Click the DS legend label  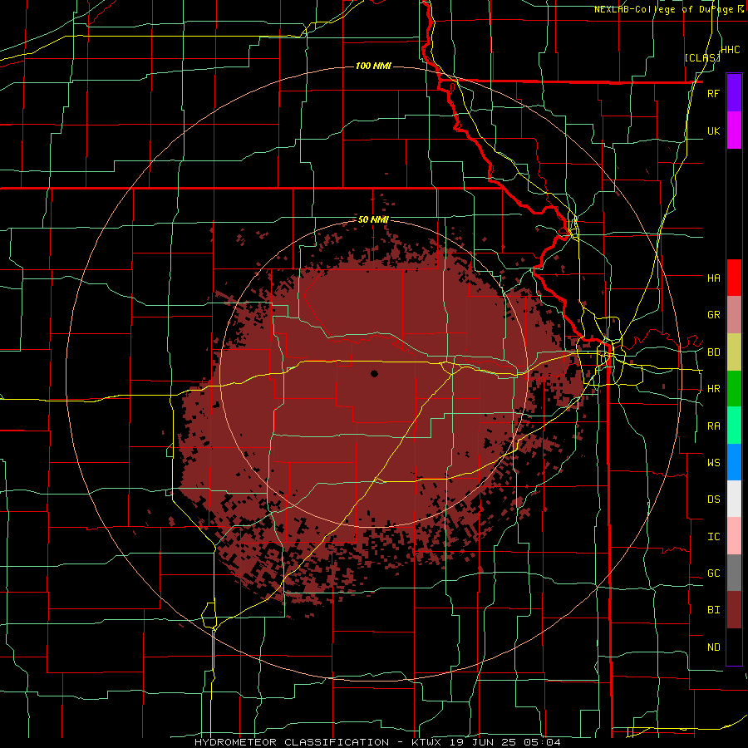(713, 499)
